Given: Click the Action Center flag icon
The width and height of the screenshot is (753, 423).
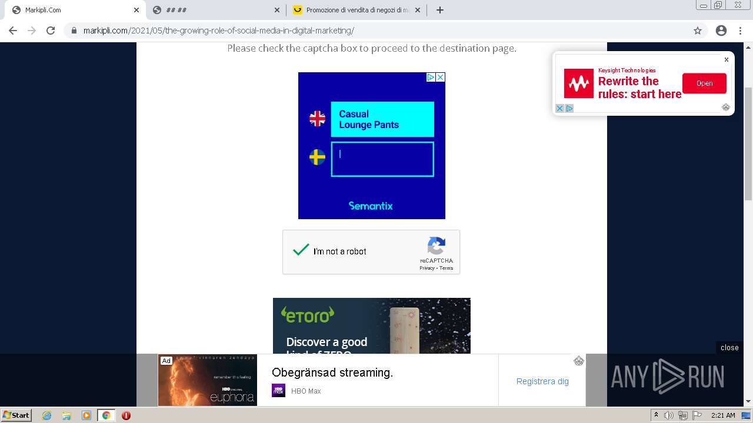Looking at the screenshot, I should 697,415.
